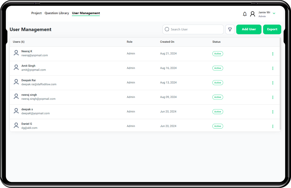Viewport: 291px width, 188px height.
Task: Open three-dot menu for Deepak Rai
Action: pos(272,83)
